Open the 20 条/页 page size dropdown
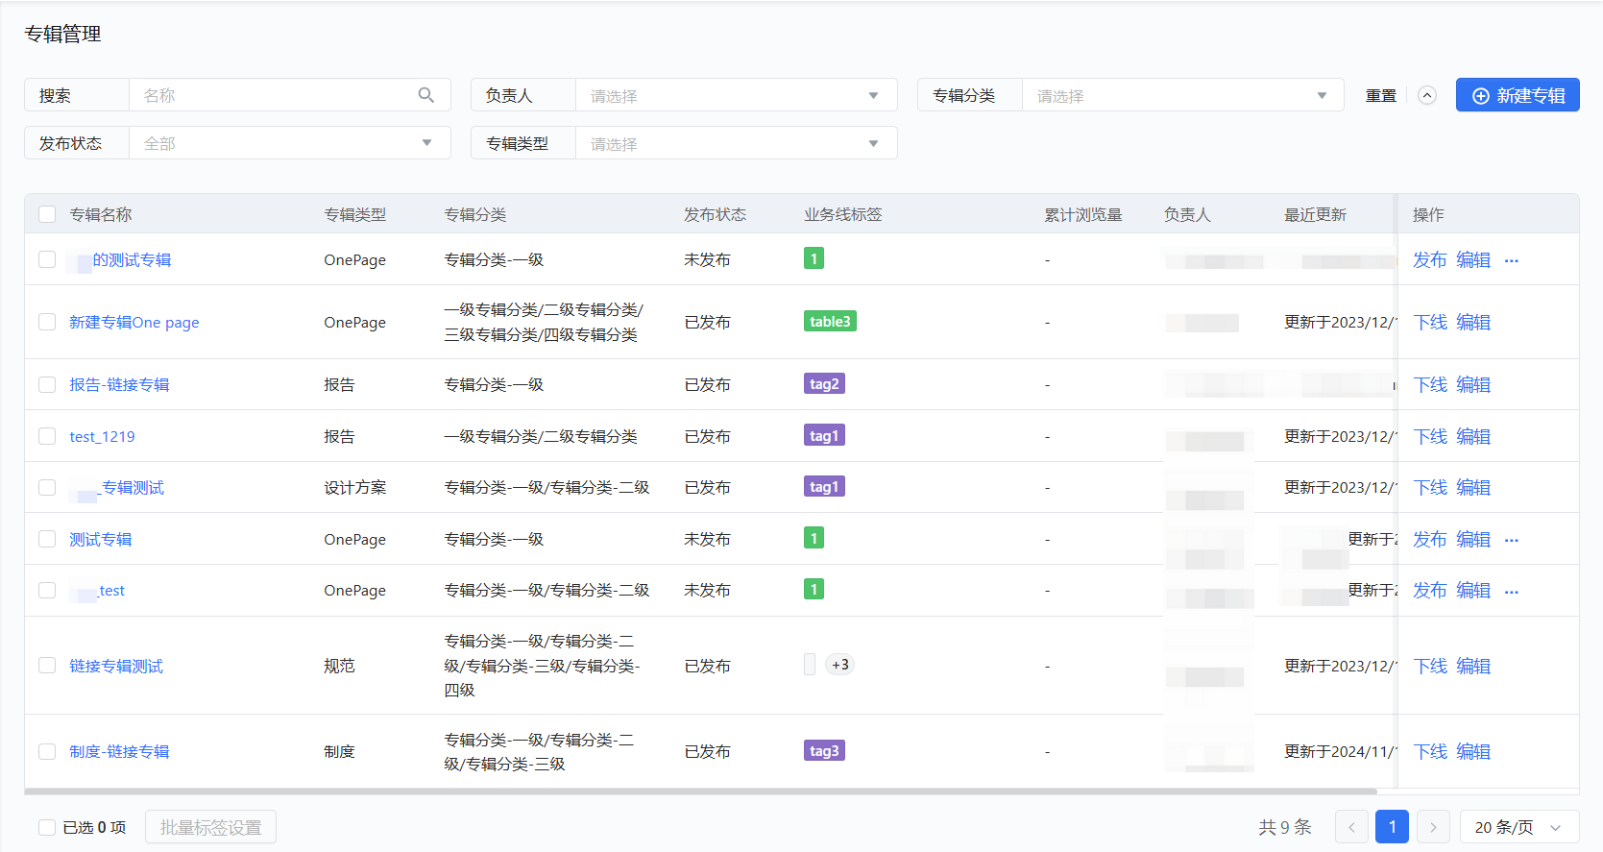The image size is (1603, 852). click(x=1519, y=827)
